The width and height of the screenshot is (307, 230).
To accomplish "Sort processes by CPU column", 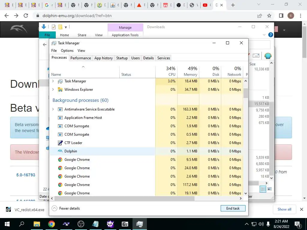I will [167, 71].
